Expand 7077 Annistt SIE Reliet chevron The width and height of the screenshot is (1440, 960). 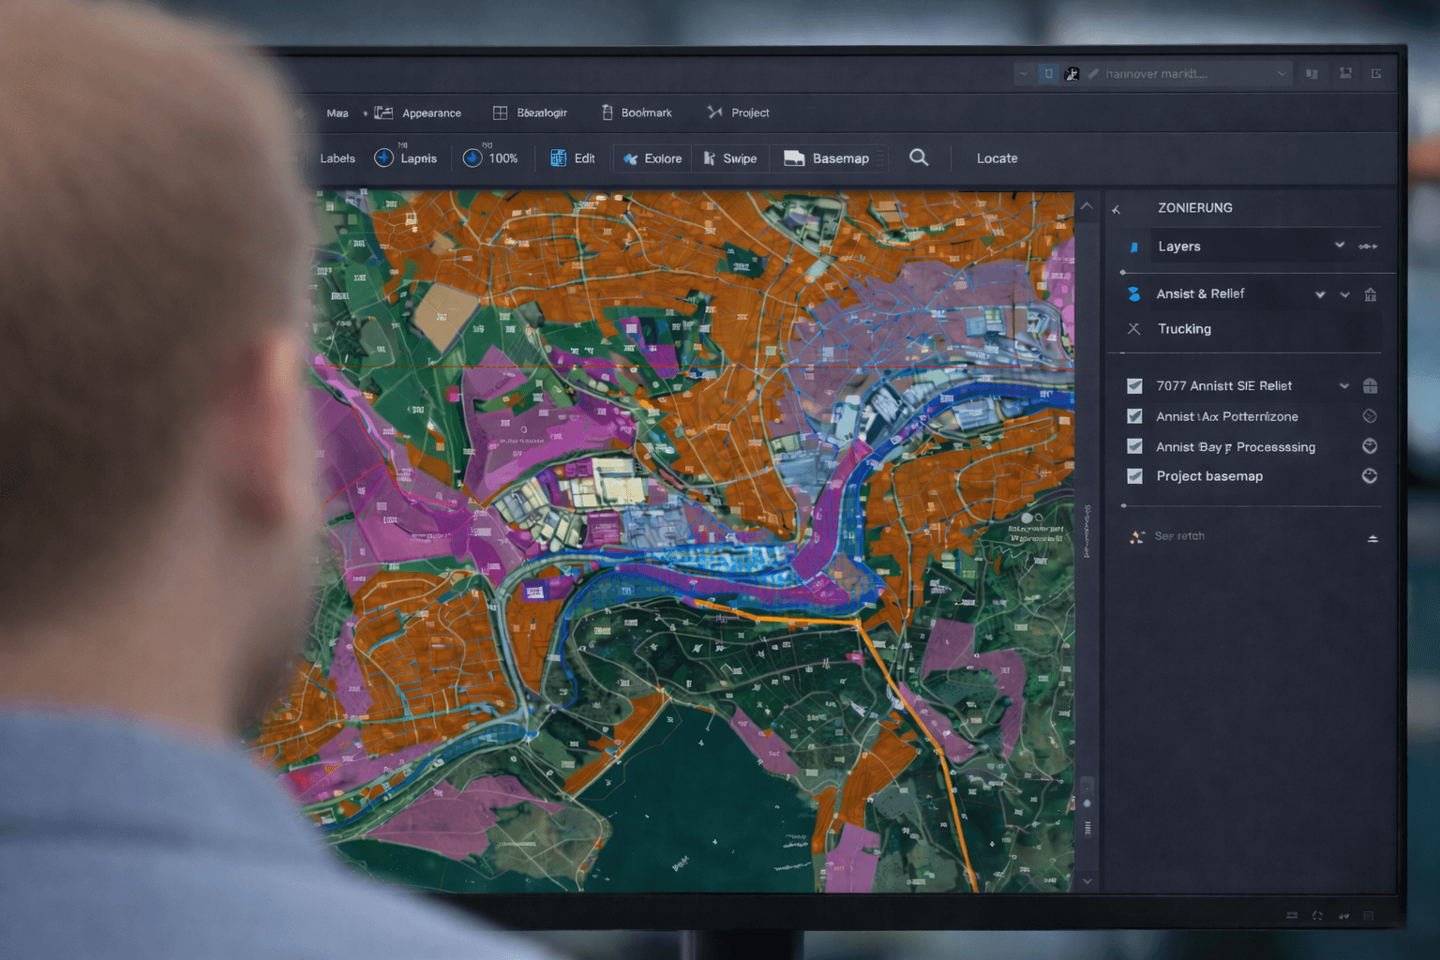coord(1344,386)
